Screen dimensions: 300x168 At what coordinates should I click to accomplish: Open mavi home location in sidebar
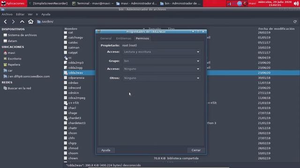click(x=9, y=53)
